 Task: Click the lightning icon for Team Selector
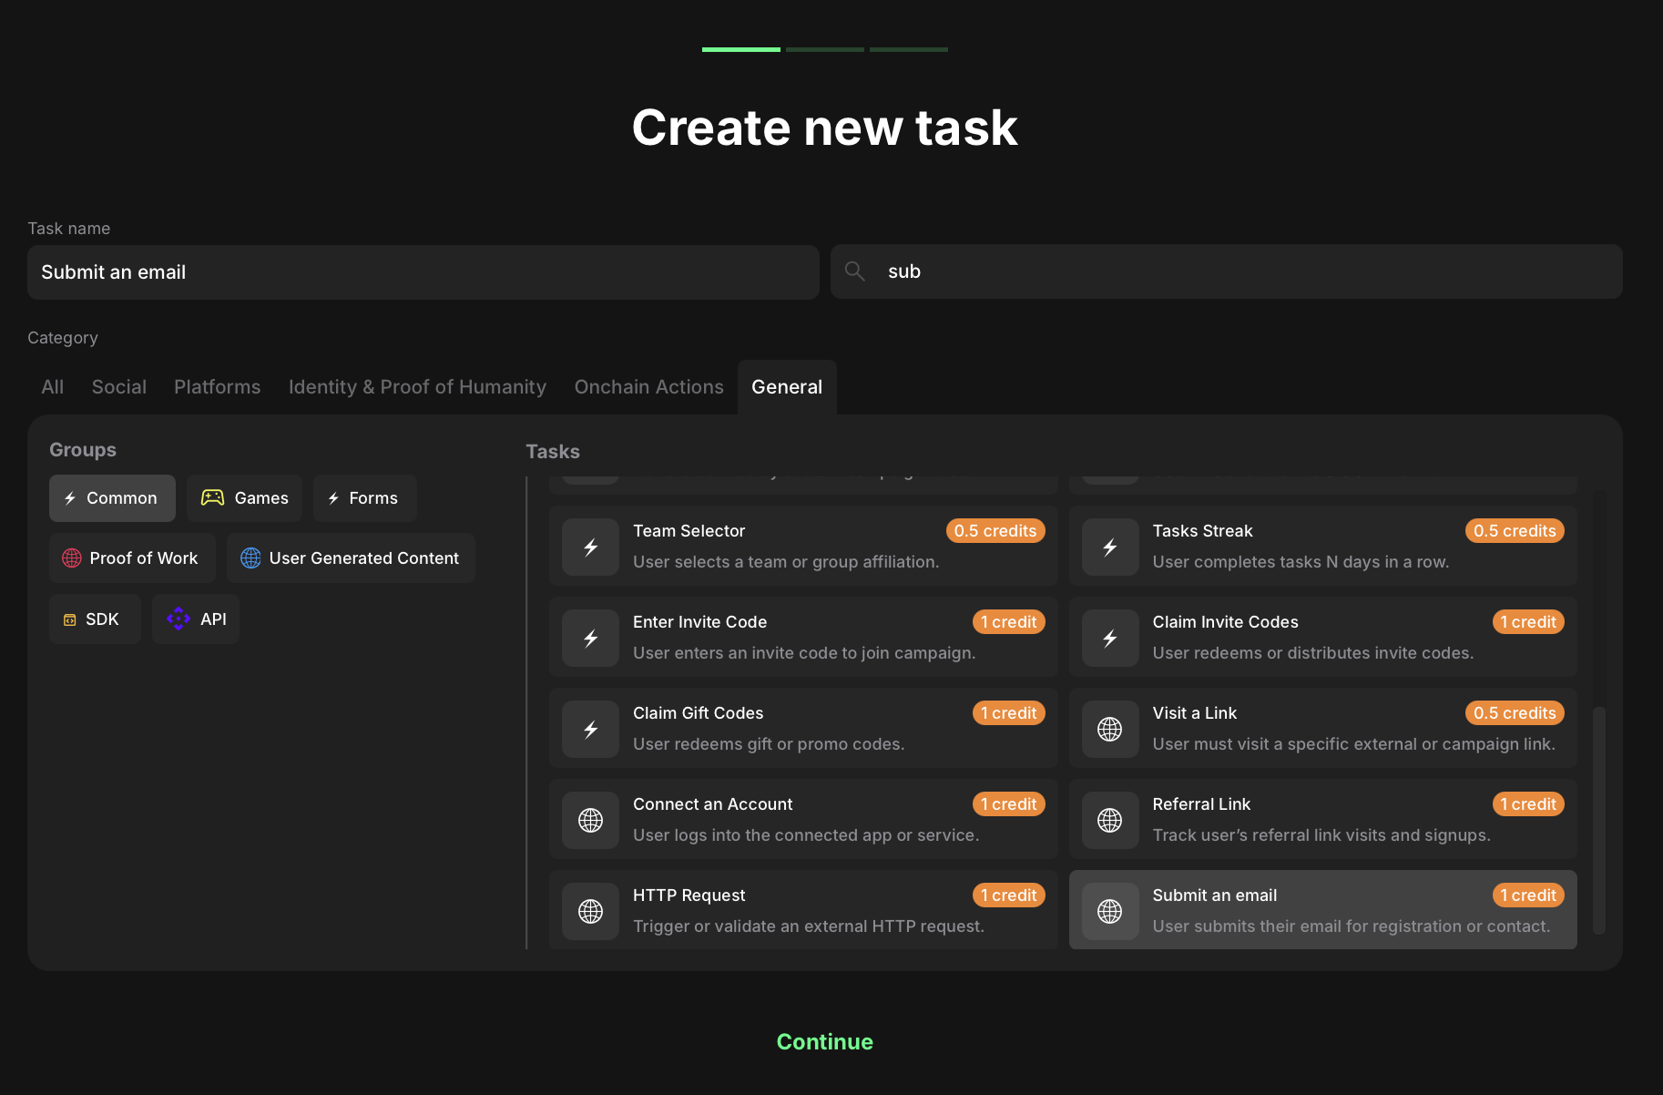590,547
